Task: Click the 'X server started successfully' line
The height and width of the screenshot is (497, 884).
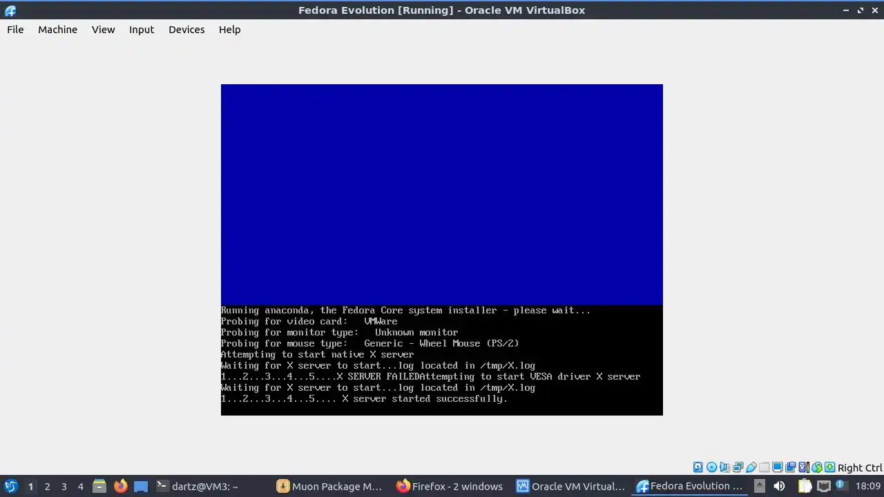Action: pyautogui.click(x=425, y=399)
